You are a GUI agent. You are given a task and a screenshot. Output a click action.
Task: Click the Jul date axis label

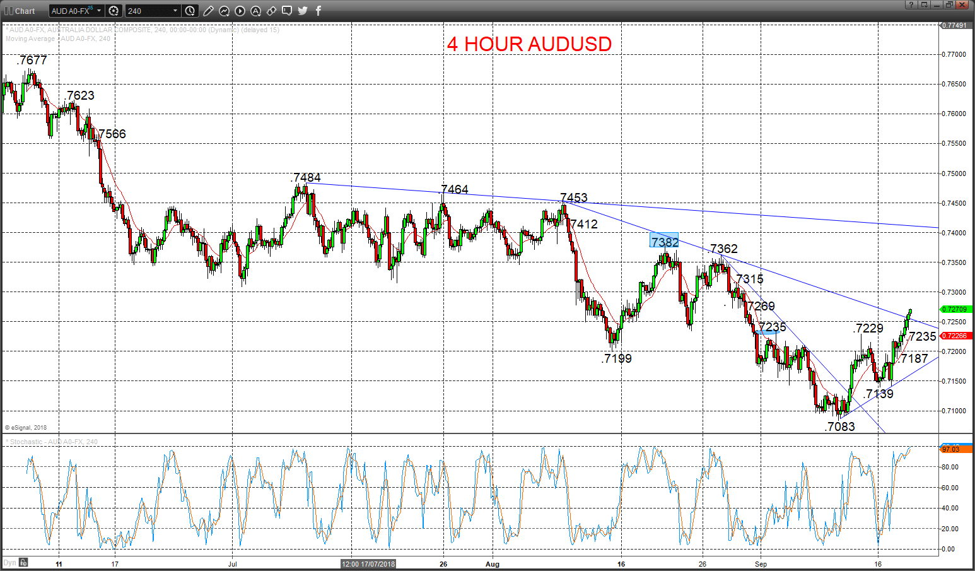(x=233, y=564)
